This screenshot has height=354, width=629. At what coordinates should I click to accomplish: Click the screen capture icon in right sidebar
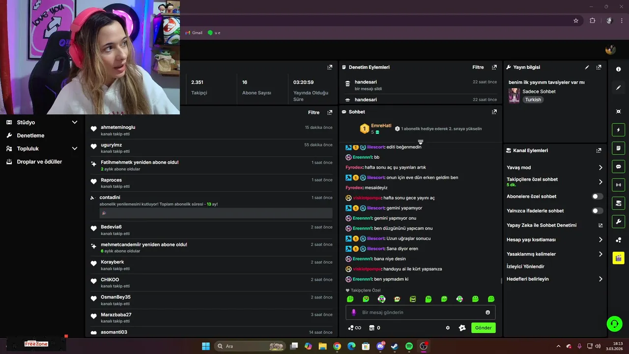tap(618, 112)
